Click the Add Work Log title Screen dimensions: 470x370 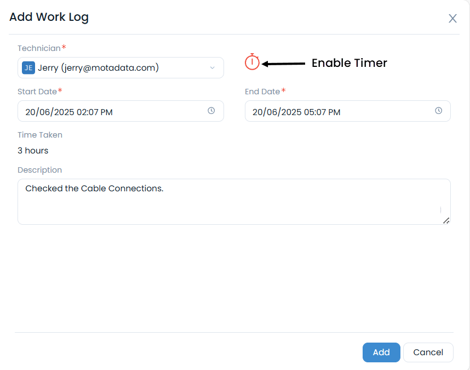tap(49, 17)
